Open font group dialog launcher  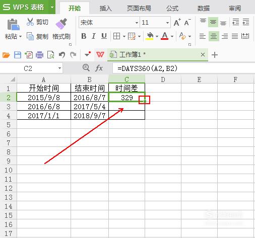(x=190, y=45)
